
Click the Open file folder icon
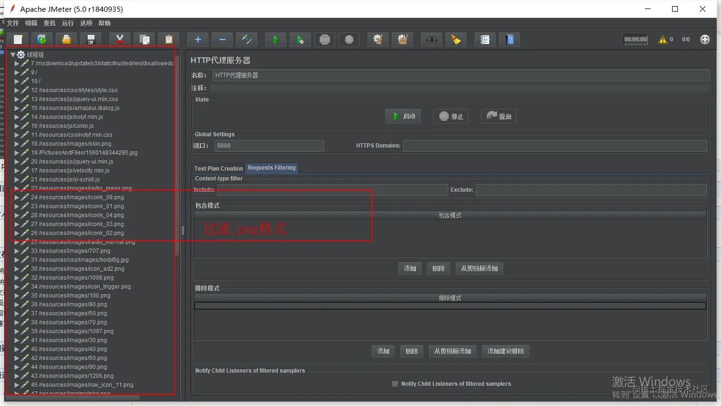click(66, 40)
